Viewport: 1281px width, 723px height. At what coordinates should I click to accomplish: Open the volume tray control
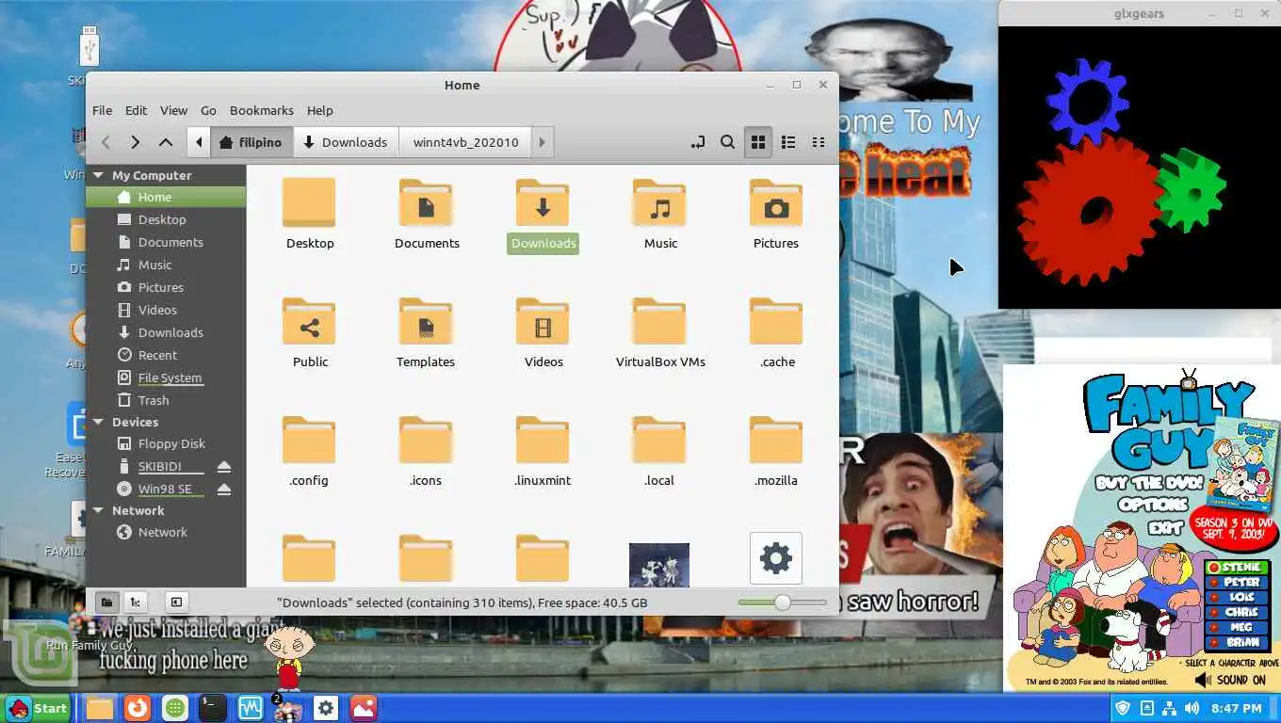pos(1192,708)
